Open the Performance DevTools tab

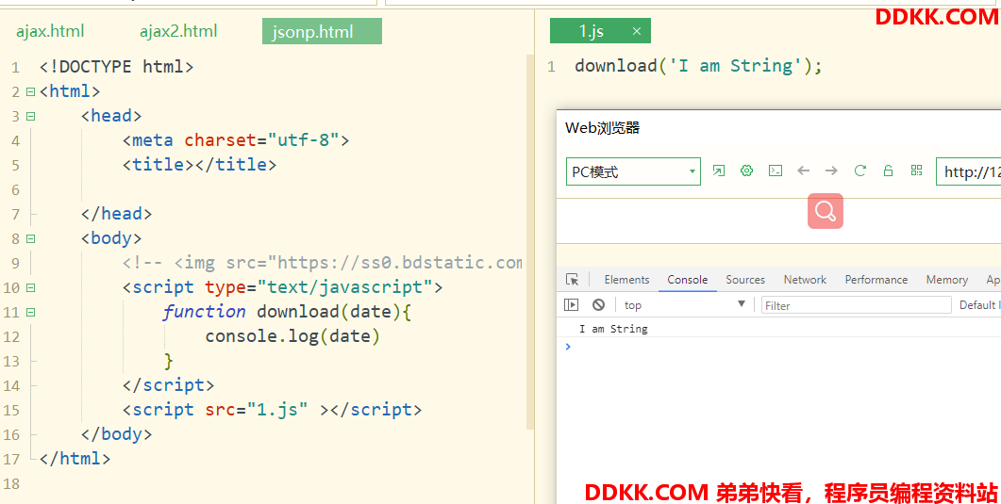[876, 280]
